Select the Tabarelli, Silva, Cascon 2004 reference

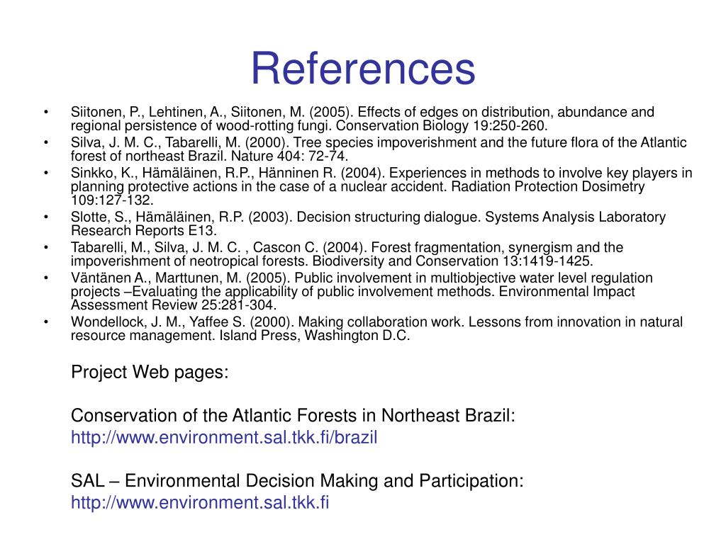click(347, 254)
